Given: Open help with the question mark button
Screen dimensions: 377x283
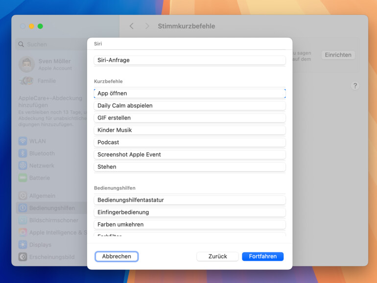Looking at the screenshot, I should coord(355,86).
